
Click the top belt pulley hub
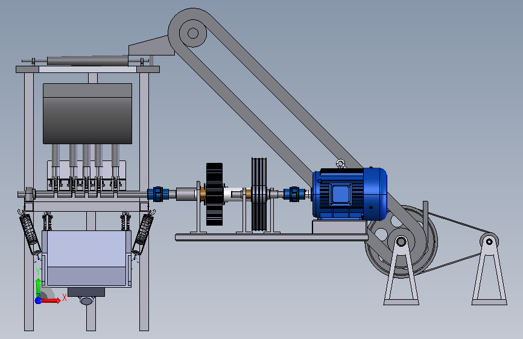193,33
